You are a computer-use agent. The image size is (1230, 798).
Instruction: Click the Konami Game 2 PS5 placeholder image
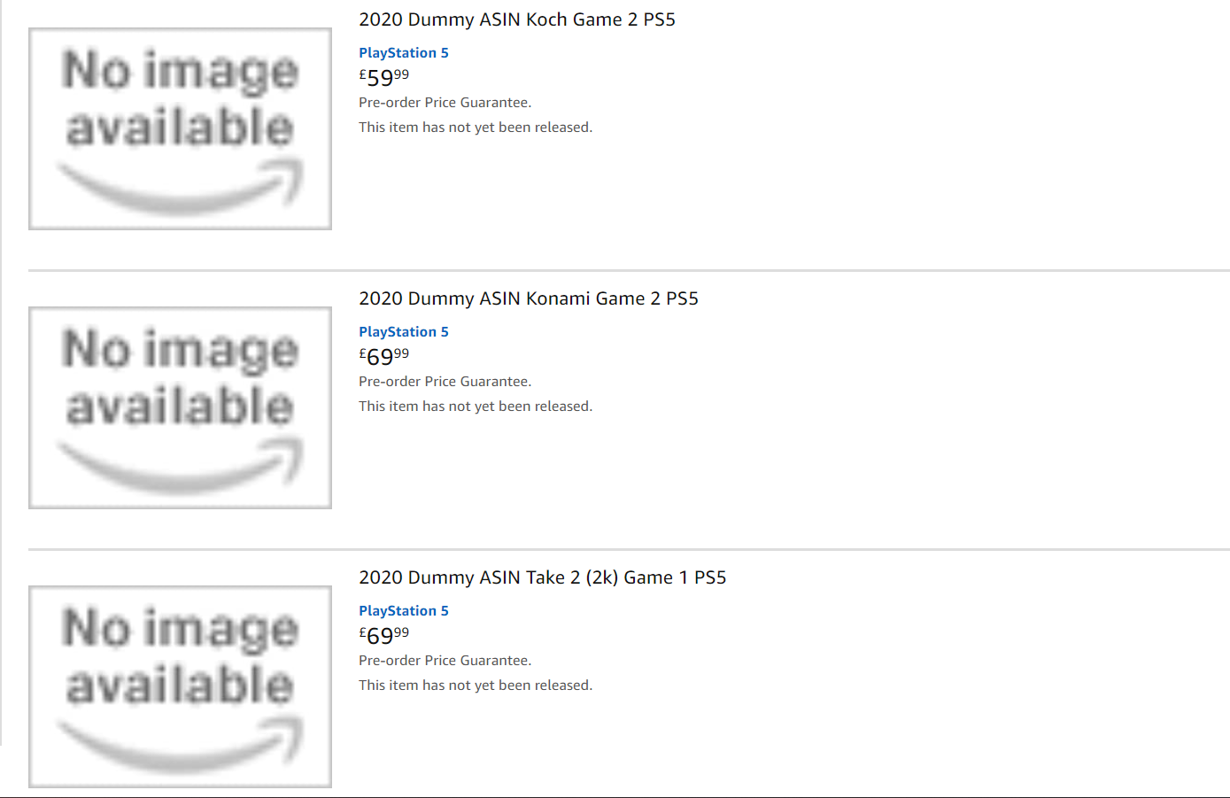[x=180, y=407]
